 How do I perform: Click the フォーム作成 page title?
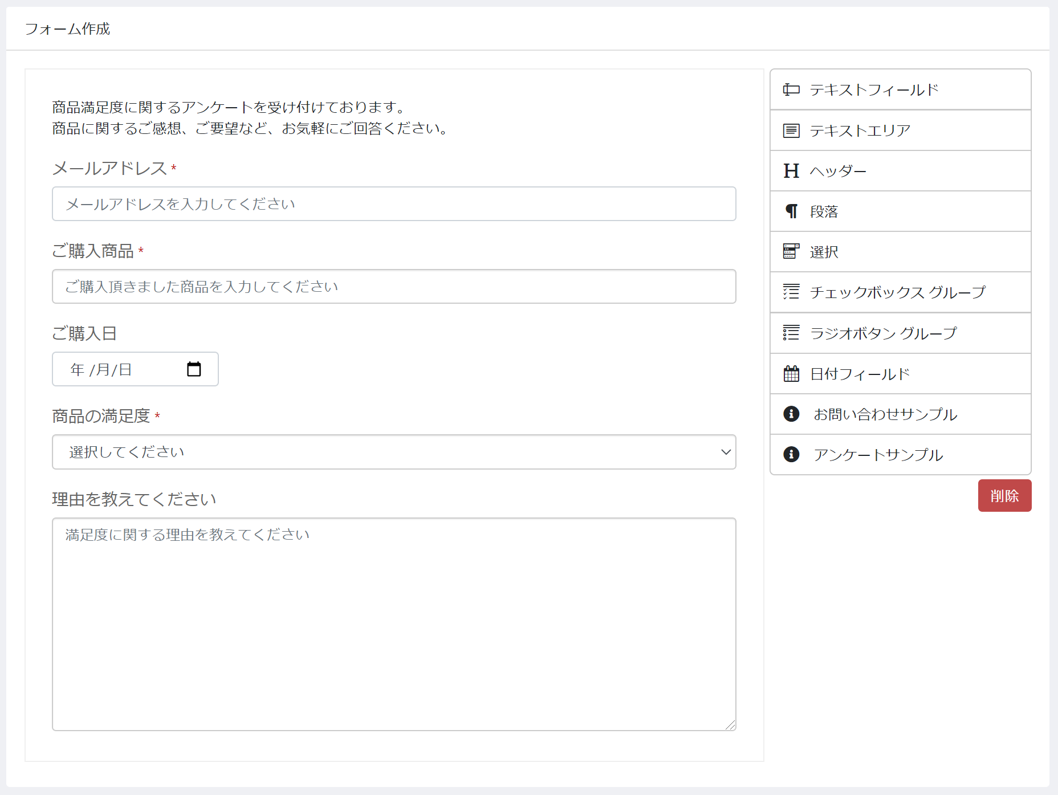[x=67, y=28]
